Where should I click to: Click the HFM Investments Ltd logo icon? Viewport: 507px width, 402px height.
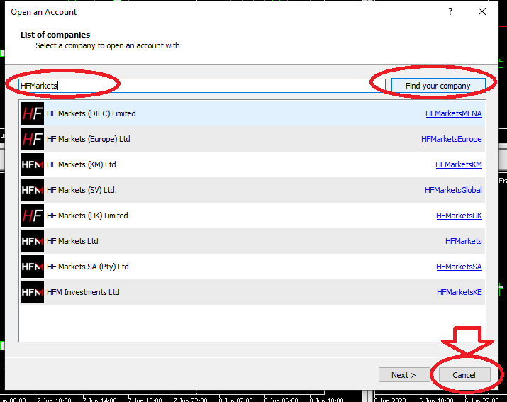[33, 292]
